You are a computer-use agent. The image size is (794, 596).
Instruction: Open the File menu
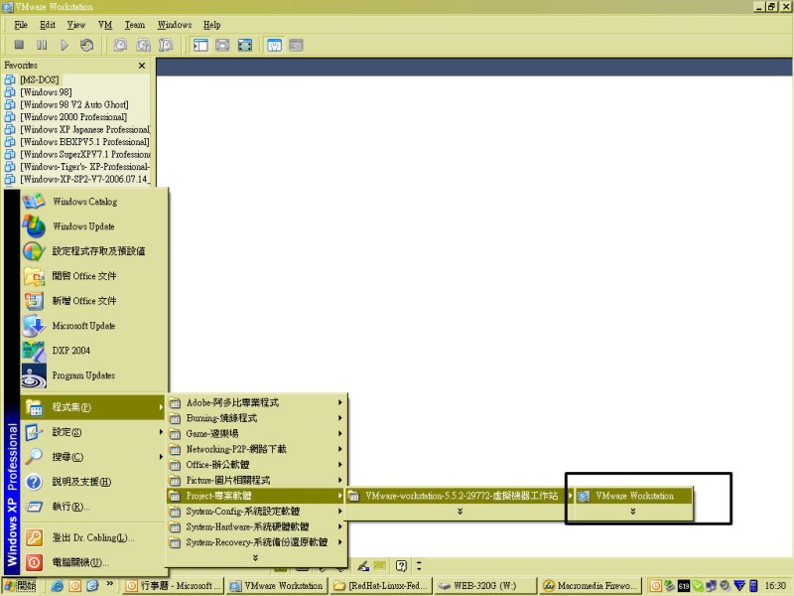[x=21, y=24]
